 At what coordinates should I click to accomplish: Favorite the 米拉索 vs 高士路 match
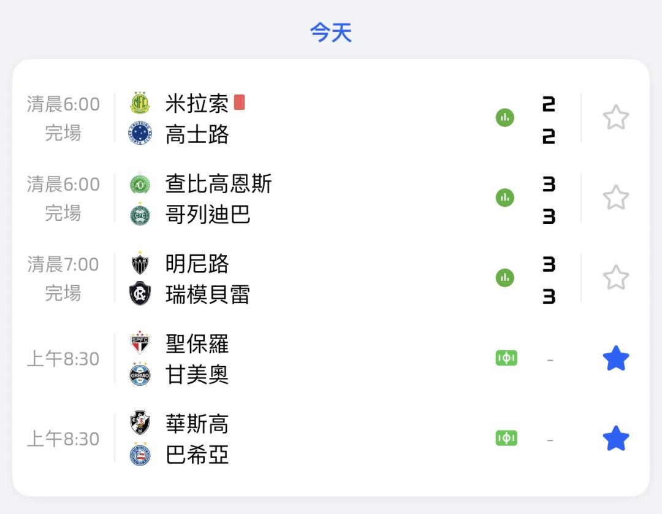click(615, 117)
